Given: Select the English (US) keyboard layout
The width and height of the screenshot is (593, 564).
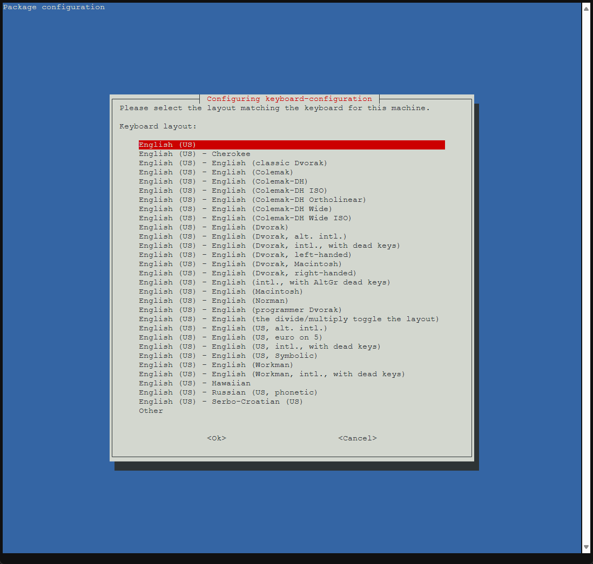Looking at the screenshot, I should click(x=167, y=145).
